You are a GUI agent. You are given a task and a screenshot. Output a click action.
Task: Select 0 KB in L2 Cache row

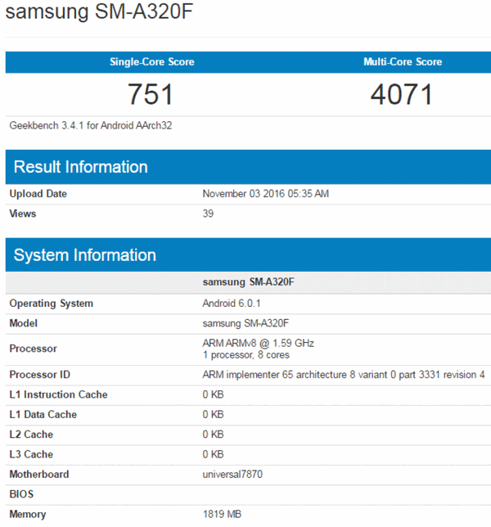[x=213, y=435]
